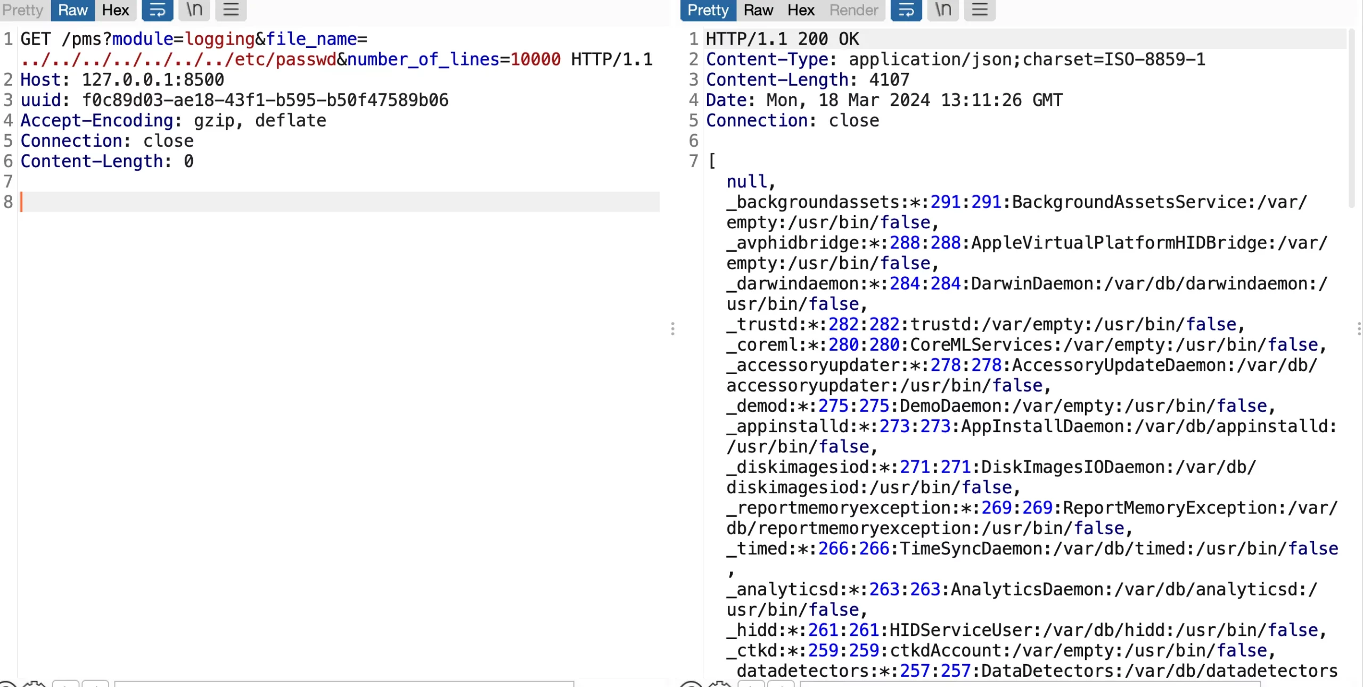Click the Accept-Encoding gzip, deflate header

pos(173,121)
